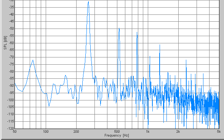Select the peak just above 1k at -69 dB
Image resolution: width=224 pixels, height=140 pixels.
(x=150, y=57)
